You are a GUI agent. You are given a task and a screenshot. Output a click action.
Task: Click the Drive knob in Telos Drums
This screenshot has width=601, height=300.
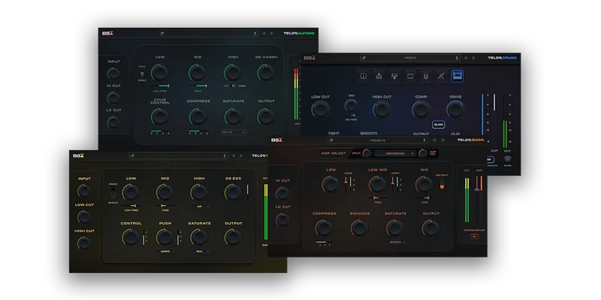tap(455, 109)
